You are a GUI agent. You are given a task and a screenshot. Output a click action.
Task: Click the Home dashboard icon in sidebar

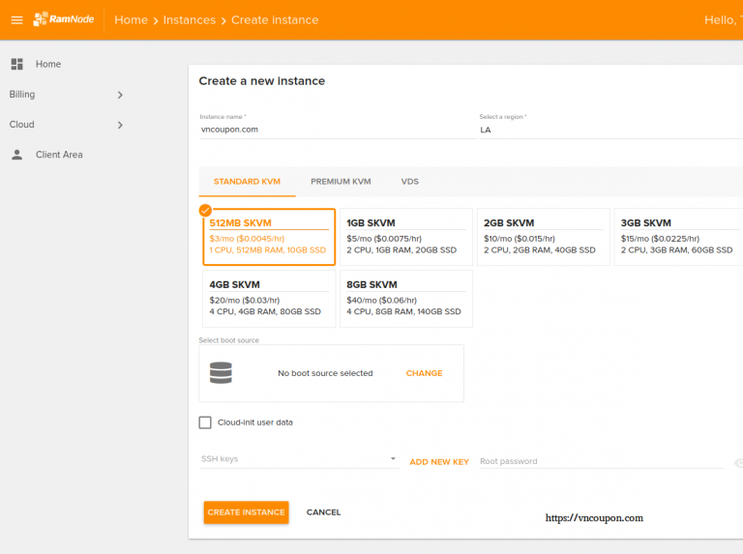(x=16, y=64)
